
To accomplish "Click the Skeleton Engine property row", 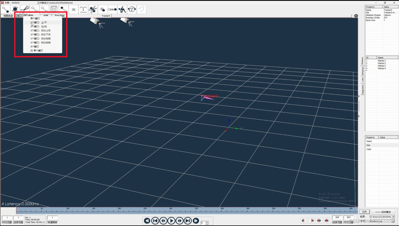I will pos(382,15).
